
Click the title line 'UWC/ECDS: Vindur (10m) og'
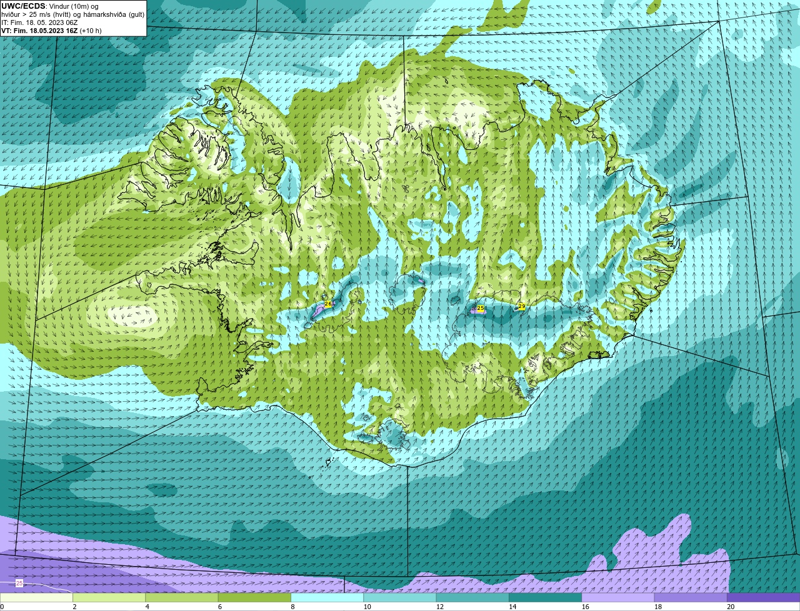click(50, 6)
